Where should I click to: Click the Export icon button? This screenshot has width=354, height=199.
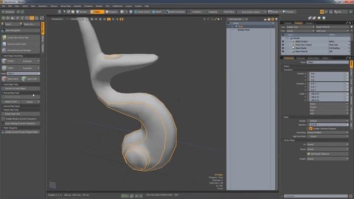10,24
